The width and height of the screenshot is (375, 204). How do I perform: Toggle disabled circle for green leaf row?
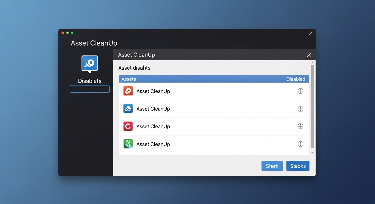300,144
